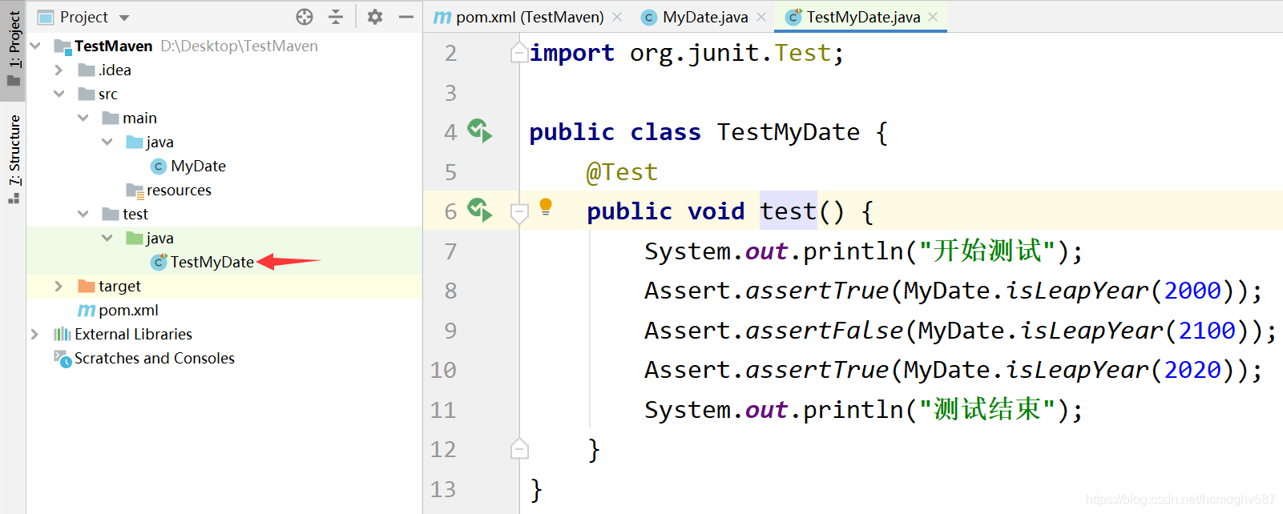Click the Scratches and Consoles icon
The image size is (1283, 514).
63,358
